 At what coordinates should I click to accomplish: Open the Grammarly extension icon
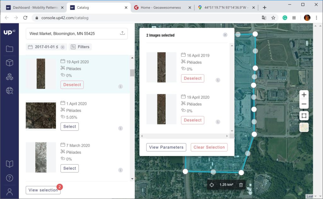point(285,18)
